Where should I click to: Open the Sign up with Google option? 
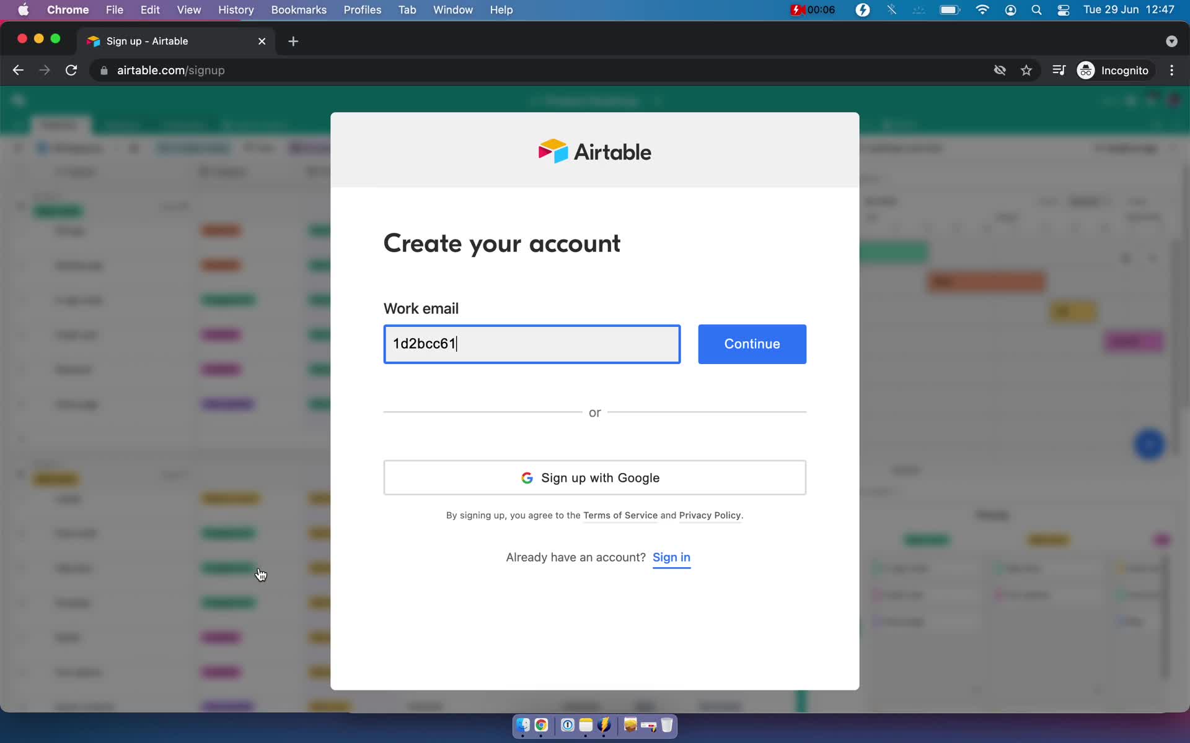(x=594, y=477)
